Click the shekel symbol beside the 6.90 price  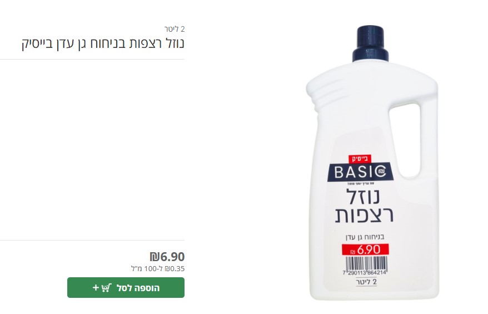pyautogui.click(x=154, y=257)
